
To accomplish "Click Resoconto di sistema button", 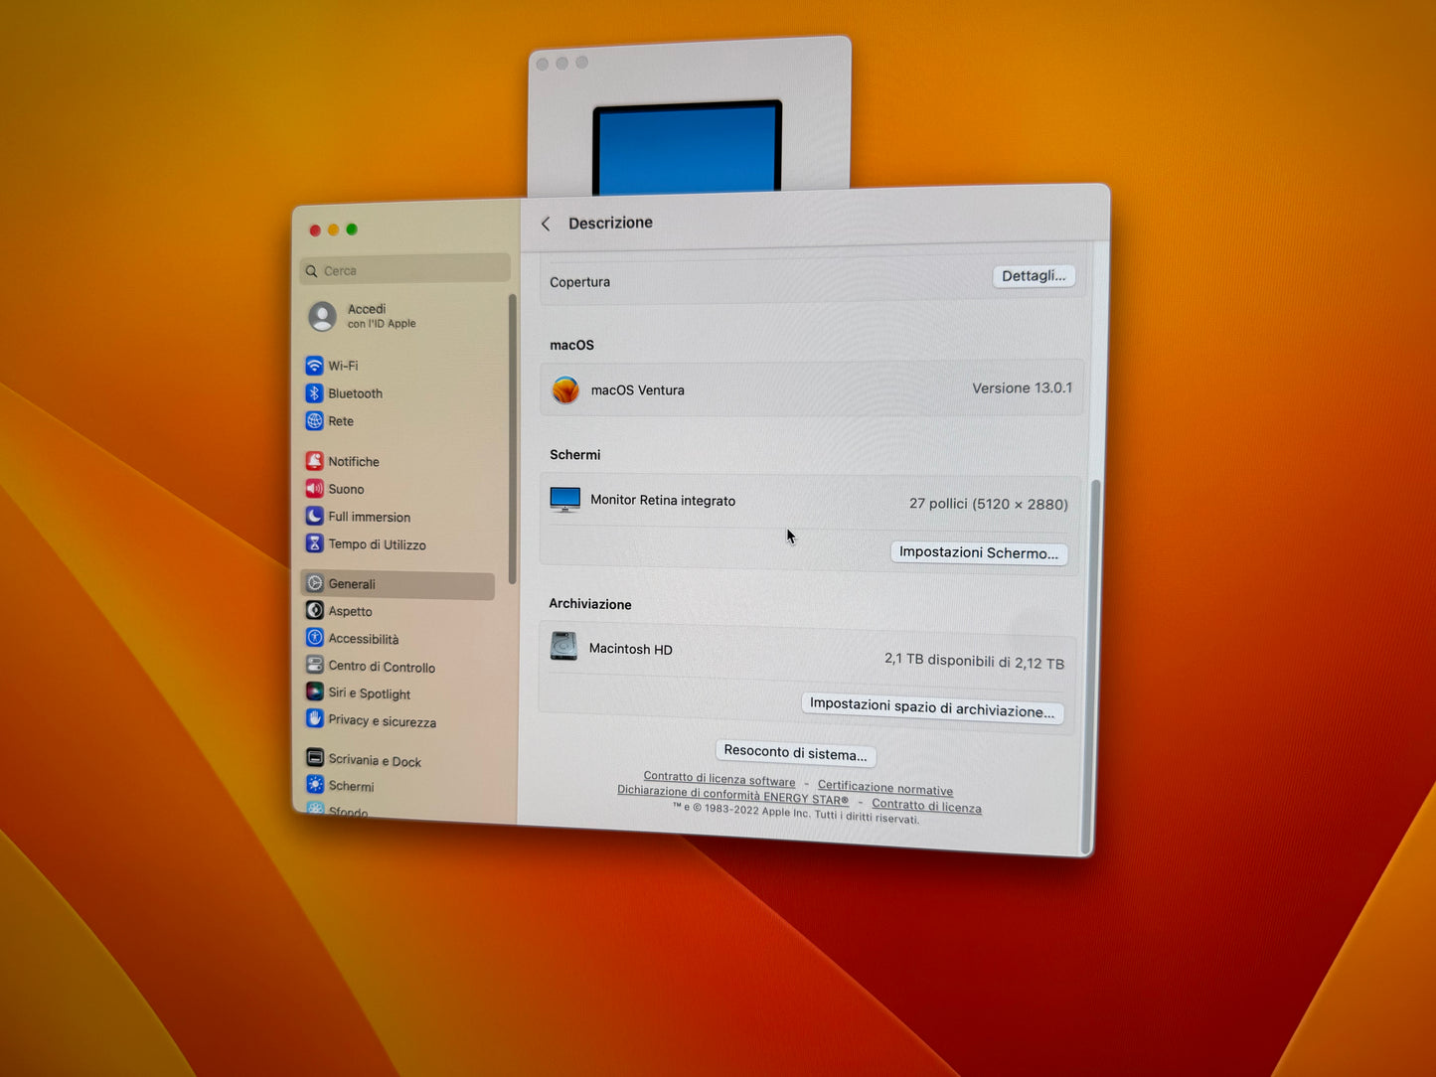I will pos(795,753).
